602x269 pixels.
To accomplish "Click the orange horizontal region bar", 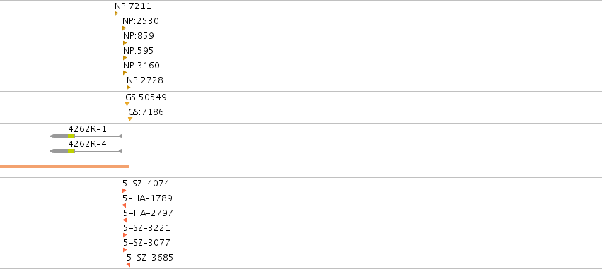I will [x=64, y=166].
